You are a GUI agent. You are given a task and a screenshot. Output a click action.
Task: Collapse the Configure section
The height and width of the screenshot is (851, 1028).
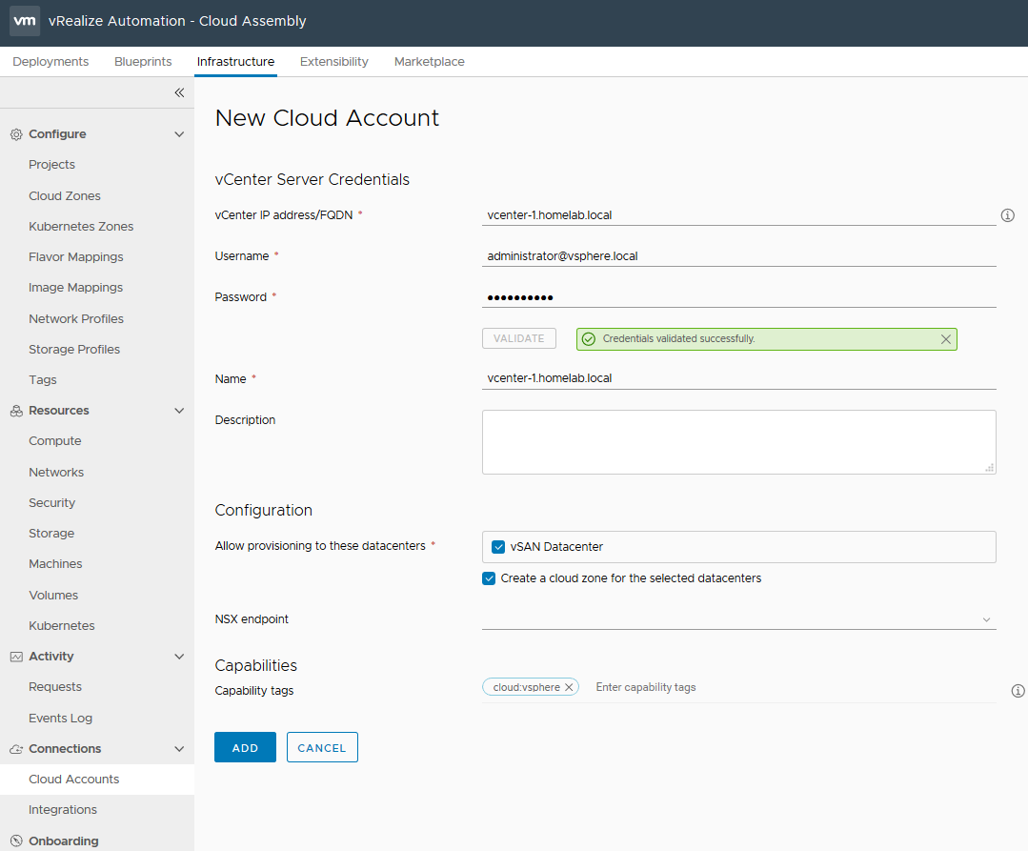[x=179, y=134]
